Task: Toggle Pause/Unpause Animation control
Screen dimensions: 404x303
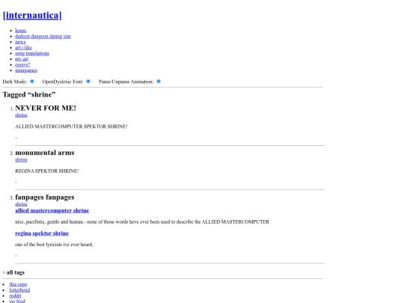Action: point(159,82)
